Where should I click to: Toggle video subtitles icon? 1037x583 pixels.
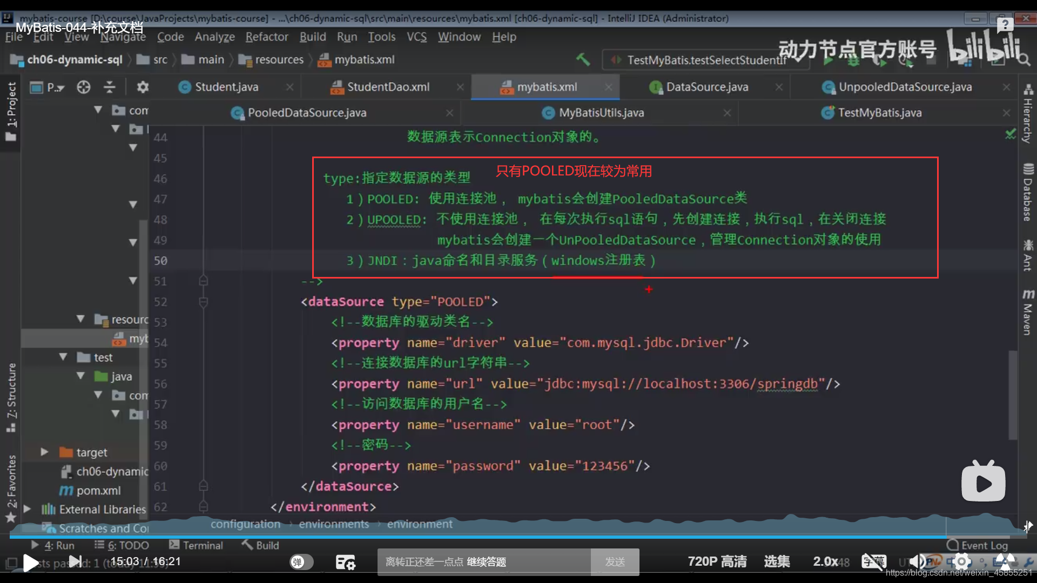coord(873,562)
